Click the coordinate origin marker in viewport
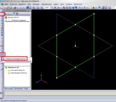This screenshot has width=116, height=102. pos(75,46)
